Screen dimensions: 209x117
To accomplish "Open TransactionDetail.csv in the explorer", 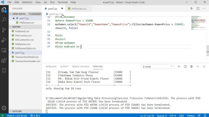I will (25, 57).
